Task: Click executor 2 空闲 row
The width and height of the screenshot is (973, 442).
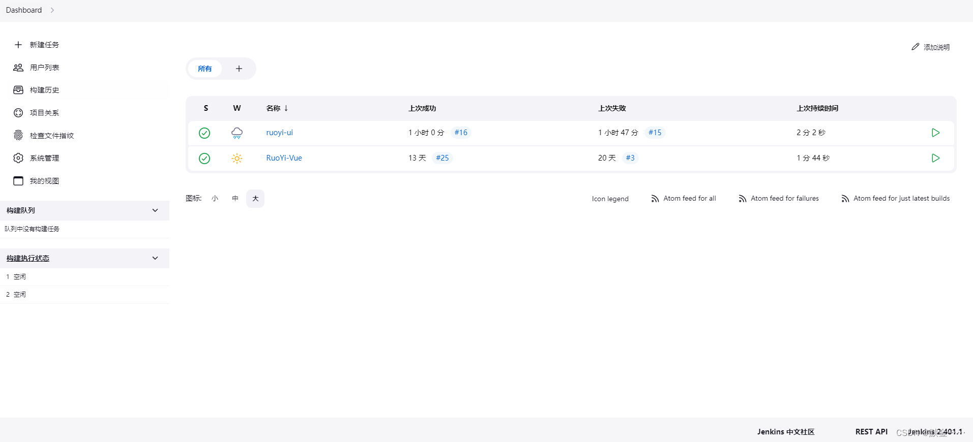Action: tap(84, 295)
